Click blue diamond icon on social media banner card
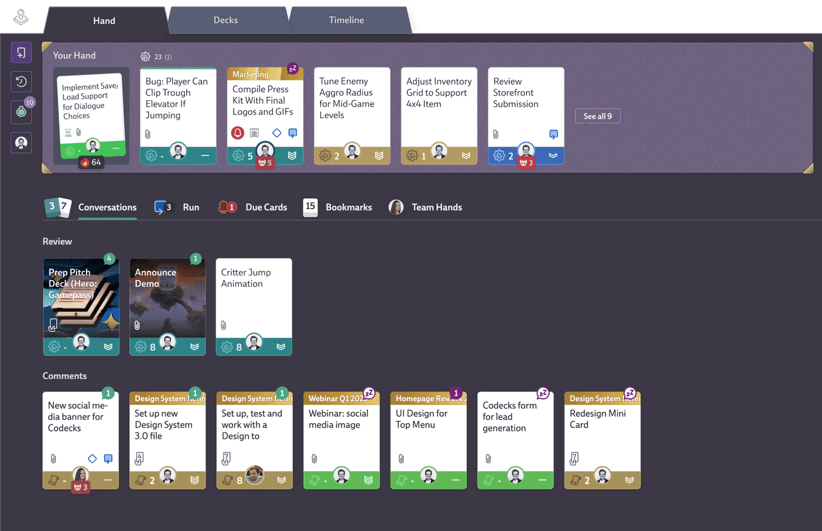The image size is (822, 531). [92, 458]
